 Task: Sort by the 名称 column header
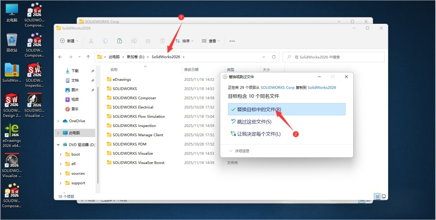(x=114, y=70)
